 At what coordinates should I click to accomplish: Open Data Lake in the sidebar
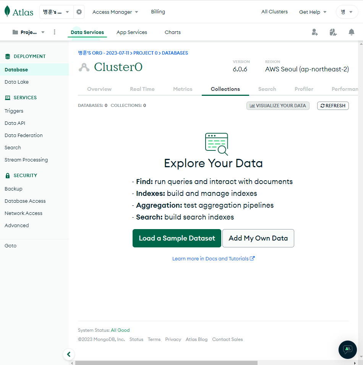click(x=16, y=82)
